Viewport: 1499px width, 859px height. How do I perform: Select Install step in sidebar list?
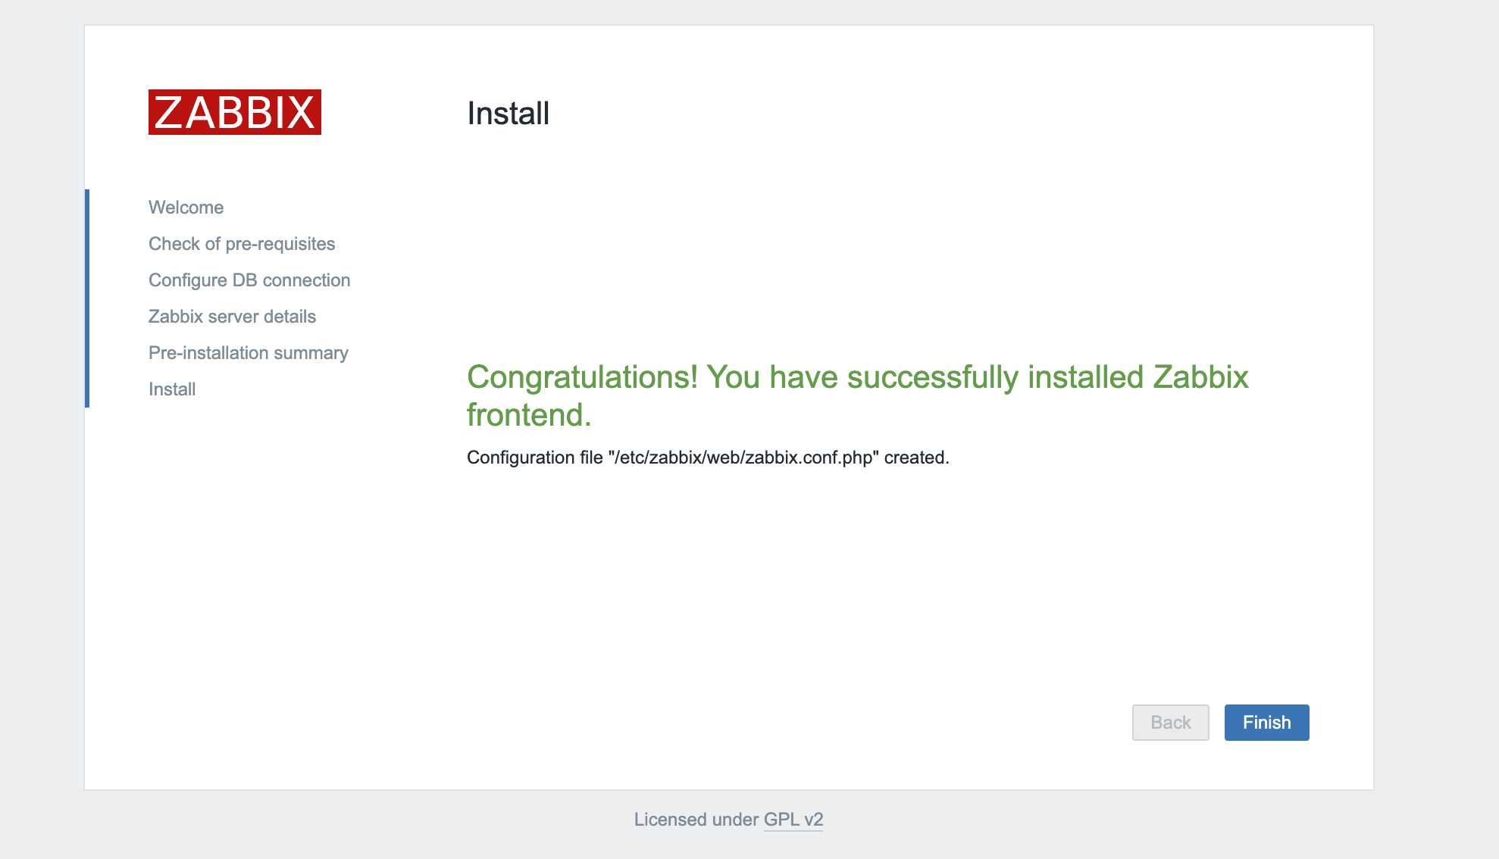pos(172,389)
